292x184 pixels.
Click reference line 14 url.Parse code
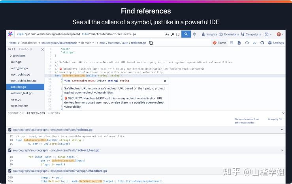click(x=49, y=144)
